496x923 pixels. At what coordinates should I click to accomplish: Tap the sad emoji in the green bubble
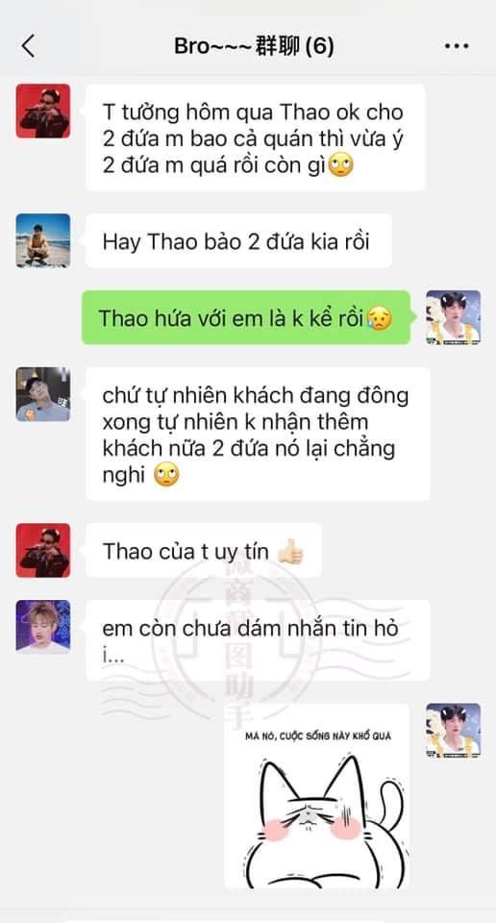[379, 318]
